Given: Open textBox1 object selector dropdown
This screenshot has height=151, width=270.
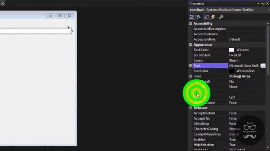Looking at the screenshot, I should point(268,10).
